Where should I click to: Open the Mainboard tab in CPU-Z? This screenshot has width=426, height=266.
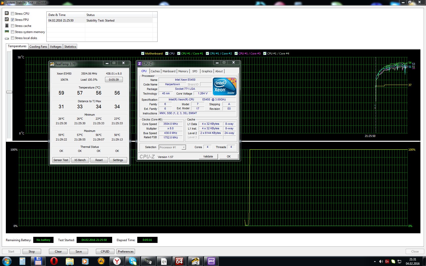(x=169, y=71)
